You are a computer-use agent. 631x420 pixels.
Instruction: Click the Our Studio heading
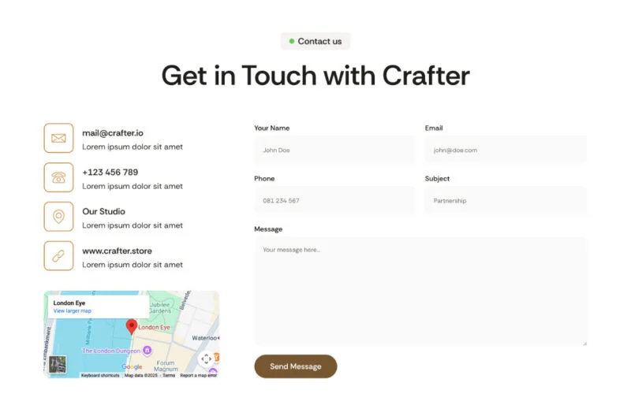coord(104,211)
